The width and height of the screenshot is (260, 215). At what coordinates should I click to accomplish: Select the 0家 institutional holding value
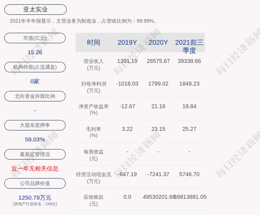click(35, 81)
